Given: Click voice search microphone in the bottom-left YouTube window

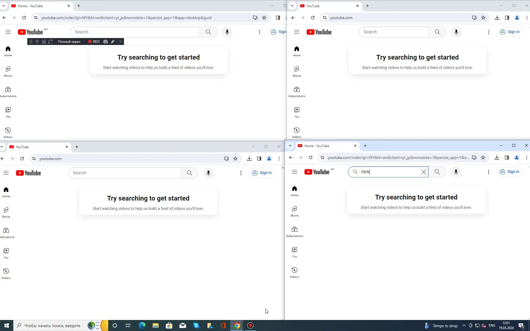Looking at the screenshot, I should click(x=208, y=173).
